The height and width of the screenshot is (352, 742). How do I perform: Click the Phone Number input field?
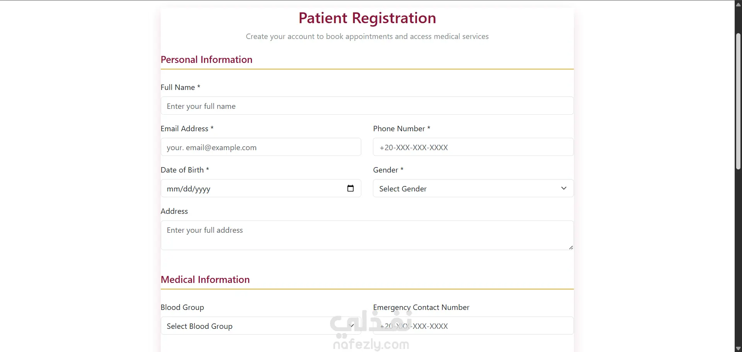click(473, 147)
